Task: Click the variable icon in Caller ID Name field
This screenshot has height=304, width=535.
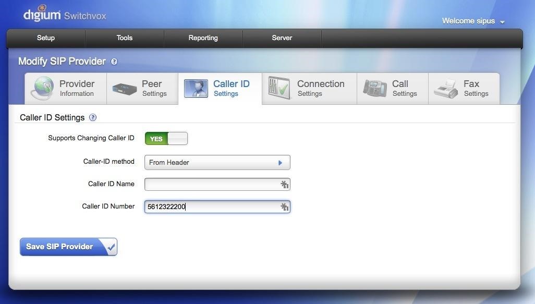Action: coord(285,184)
